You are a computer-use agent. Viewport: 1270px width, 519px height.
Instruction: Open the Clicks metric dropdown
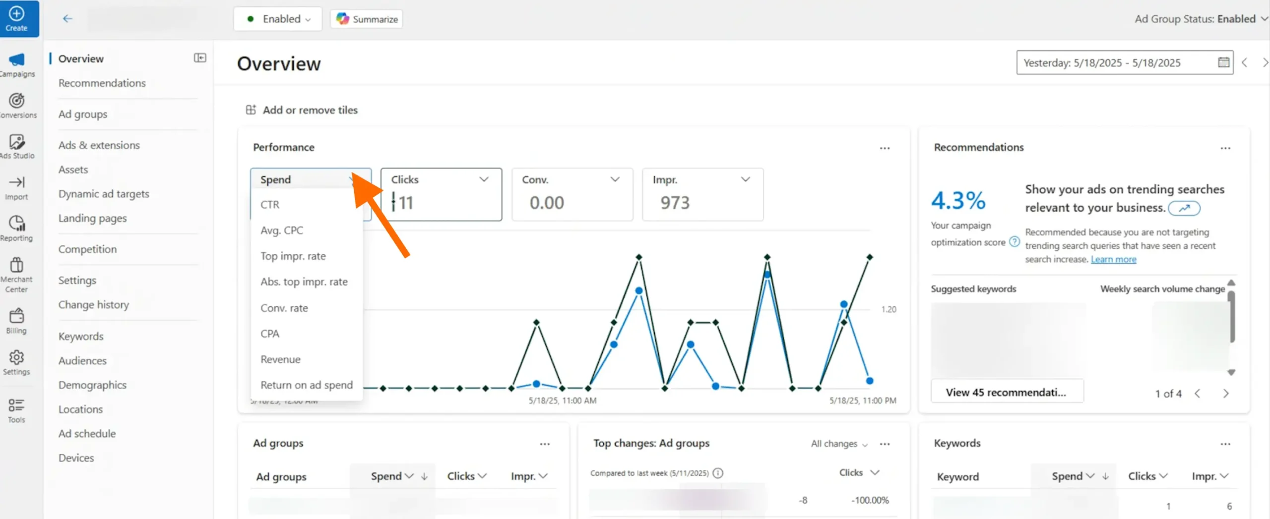tap(484, 179)
